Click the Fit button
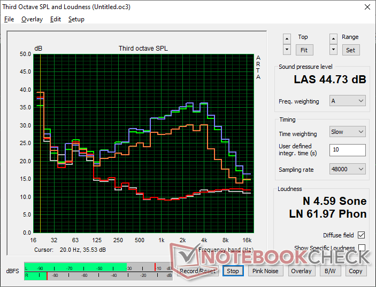 click(x=303, y=50)
